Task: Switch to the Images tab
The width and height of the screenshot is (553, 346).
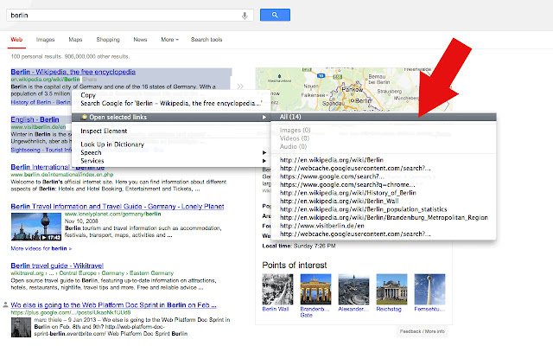Action: point(45,40)
